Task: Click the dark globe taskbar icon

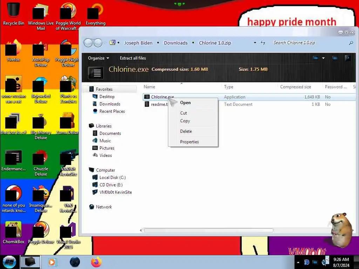Action: coord(75,262)
